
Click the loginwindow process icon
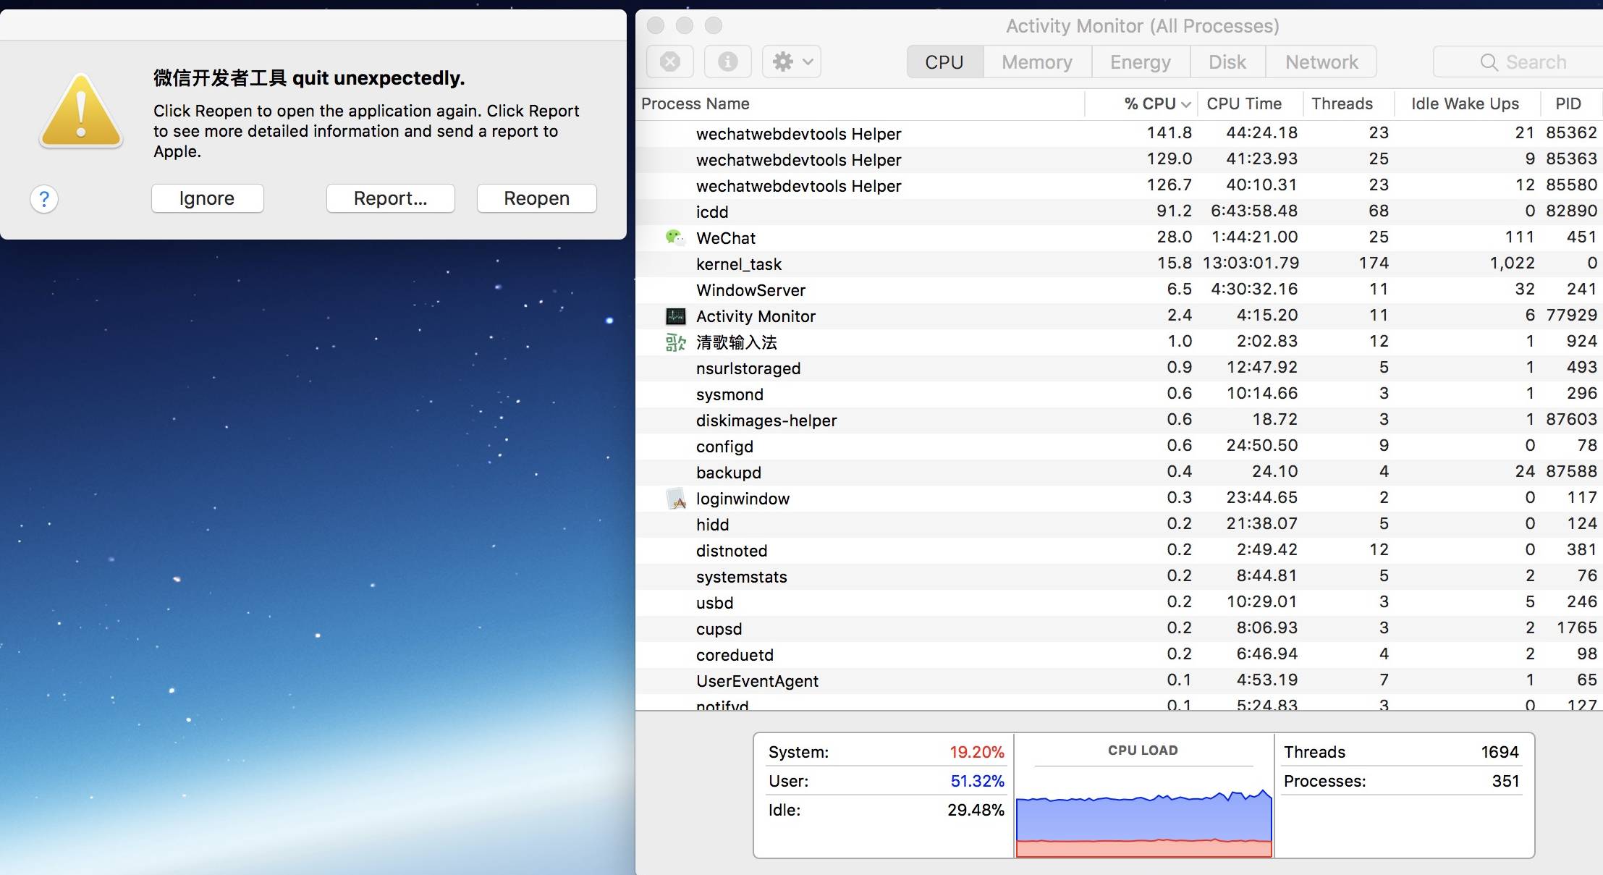[x=675, y=499]
